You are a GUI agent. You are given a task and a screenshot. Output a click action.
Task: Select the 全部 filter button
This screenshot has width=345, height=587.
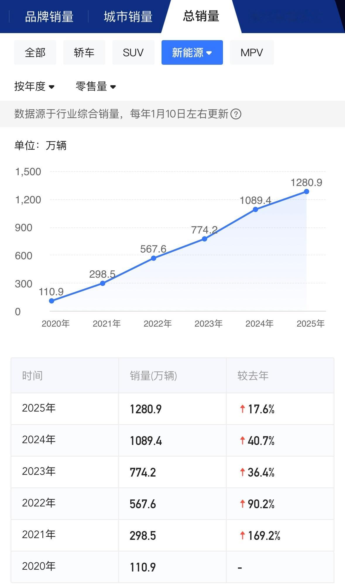tap(35, 52)
